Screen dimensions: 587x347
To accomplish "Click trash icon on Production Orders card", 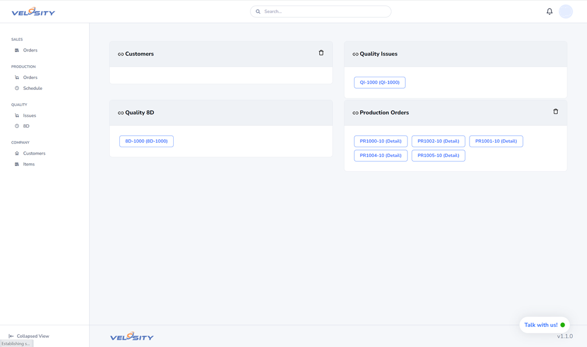I will tap(555, 112).
